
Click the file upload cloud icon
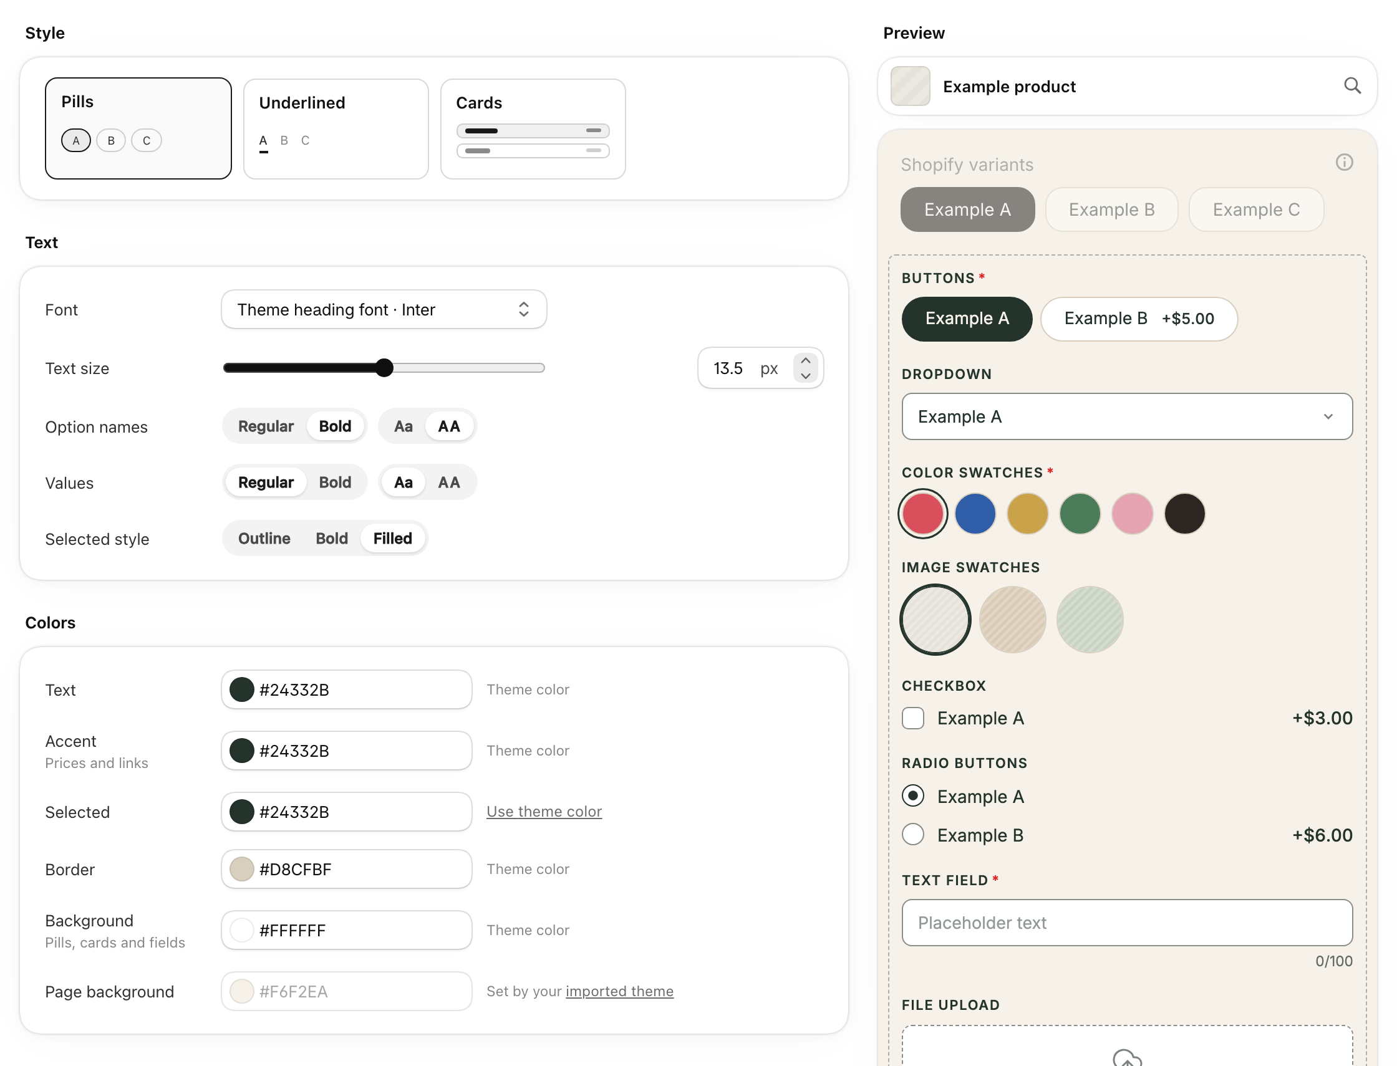point(1126,1058)
